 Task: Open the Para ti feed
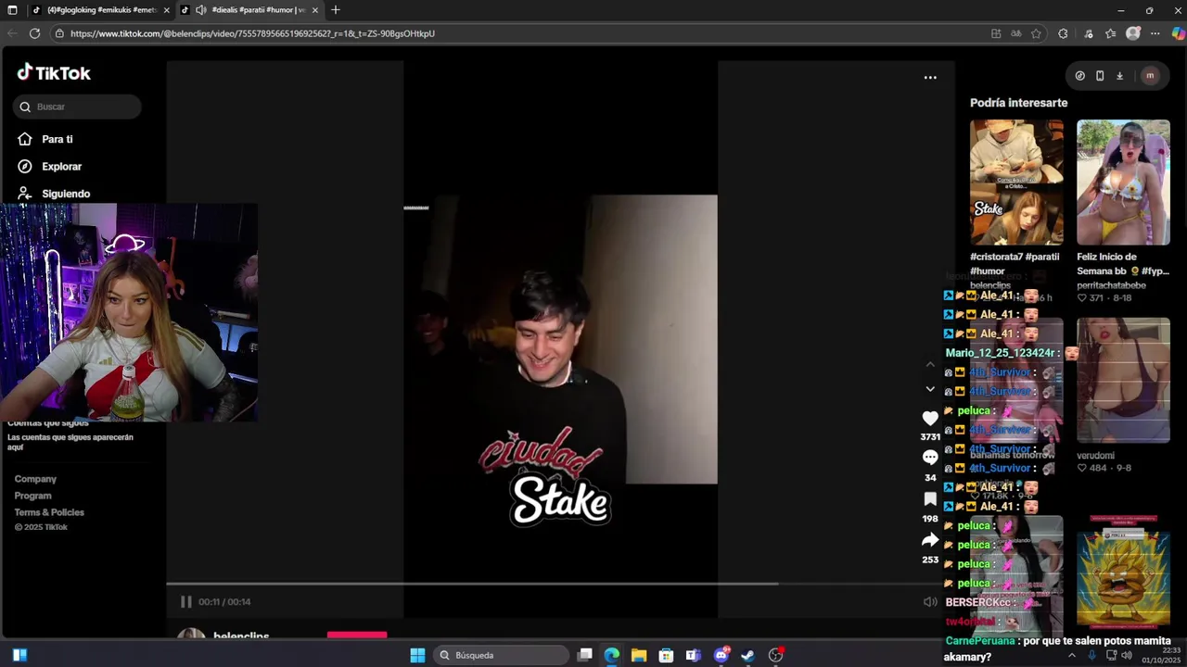57,139
